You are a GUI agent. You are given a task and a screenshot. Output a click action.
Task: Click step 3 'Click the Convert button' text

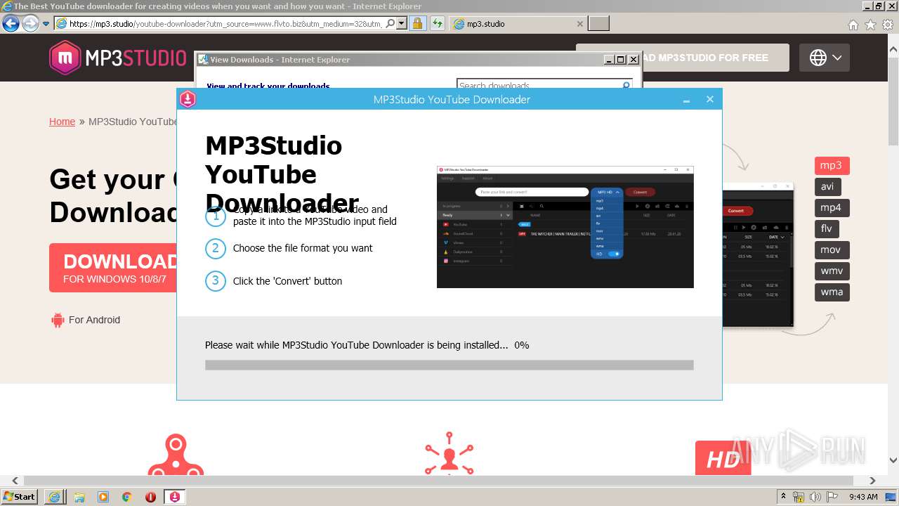(x=287, y=281)
